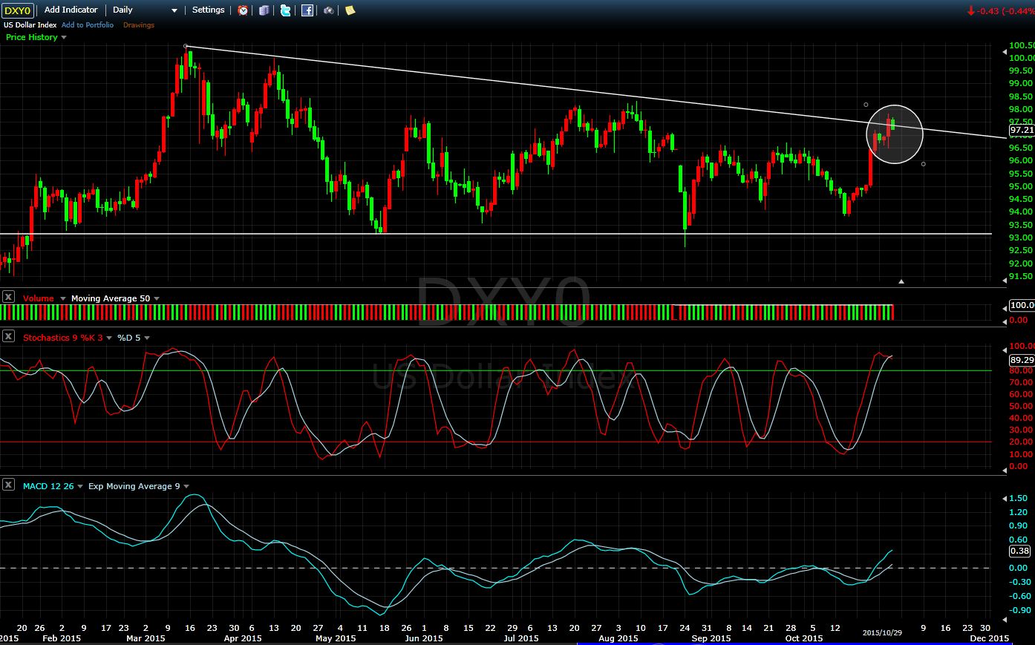Close the MACD indicator panel
Image resolution: width=1035 pixels, height=645 pixels.
(8, 485)
